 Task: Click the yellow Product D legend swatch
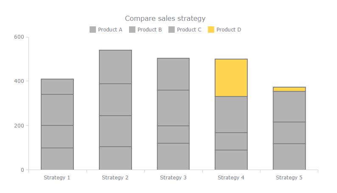(x=211, y=30)
